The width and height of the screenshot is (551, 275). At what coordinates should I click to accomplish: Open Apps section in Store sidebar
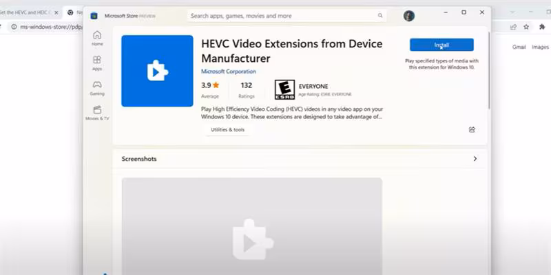pyautogui.click(x=97, y=63)
